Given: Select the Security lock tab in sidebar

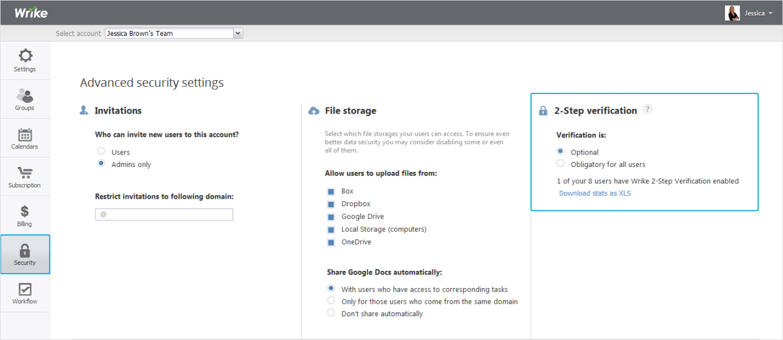Looking at the screenshot, I should coord(25,254).
